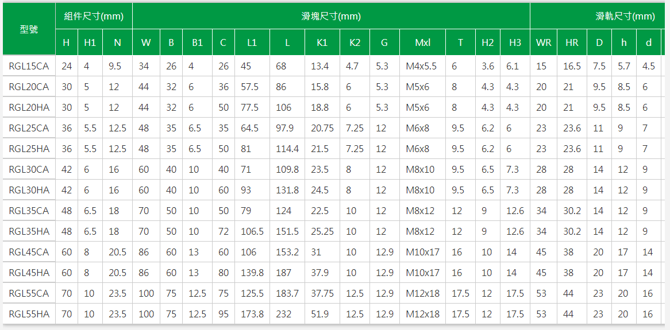The image size is (670, 330).
Task: Click the L1 value 173.8
Action: pos(252,314)
